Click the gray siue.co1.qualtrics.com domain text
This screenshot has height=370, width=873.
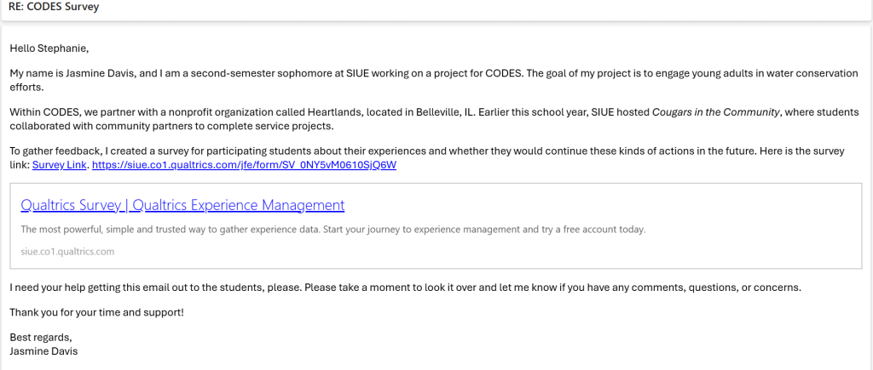[x=67, y=251]
